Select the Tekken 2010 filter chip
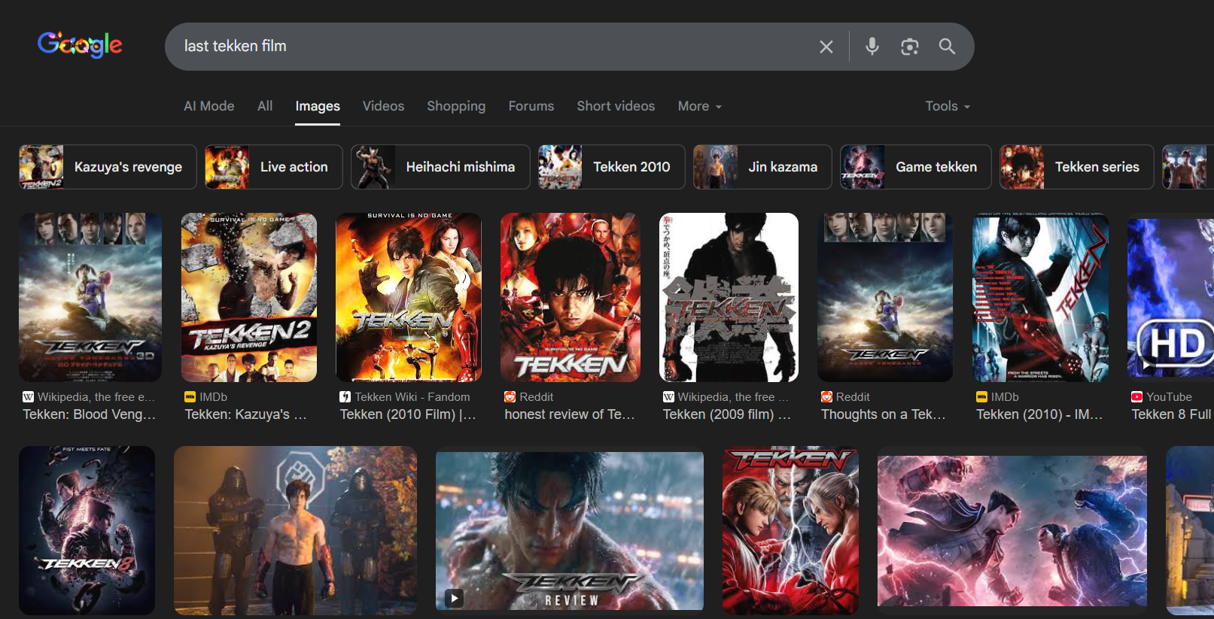 611,167
